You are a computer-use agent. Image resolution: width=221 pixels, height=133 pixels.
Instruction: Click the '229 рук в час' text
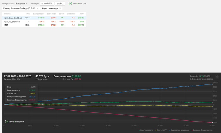click(41, 79)
